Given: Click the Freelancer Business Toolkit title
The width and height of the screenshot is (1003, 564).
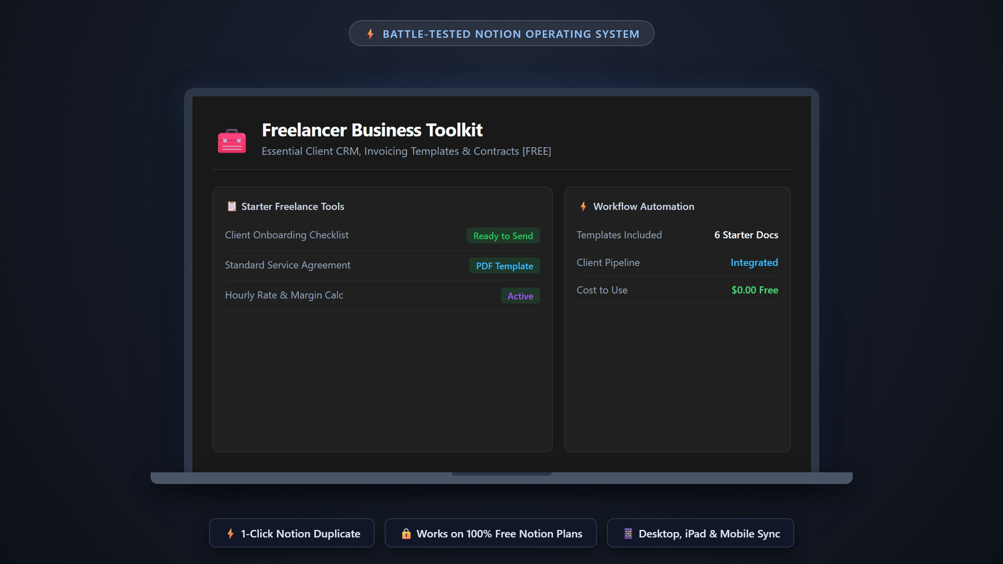Looking at the screenshot, I should point(372,130).
